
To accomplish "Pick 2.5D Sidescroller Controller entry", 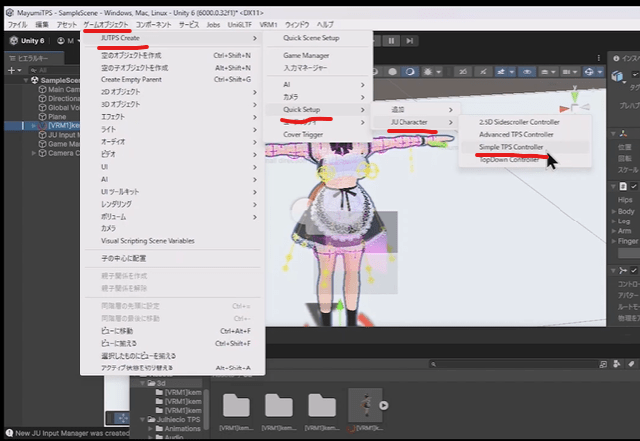I will [x=519, y=122].
